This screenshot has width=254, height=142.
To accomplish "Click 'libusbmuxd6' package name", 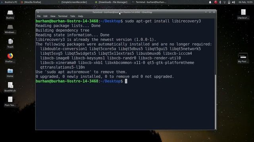I will click(x=148, y=54).
